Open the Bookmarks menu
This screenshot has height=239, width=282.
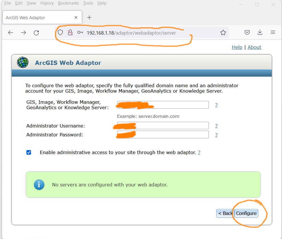68,3
